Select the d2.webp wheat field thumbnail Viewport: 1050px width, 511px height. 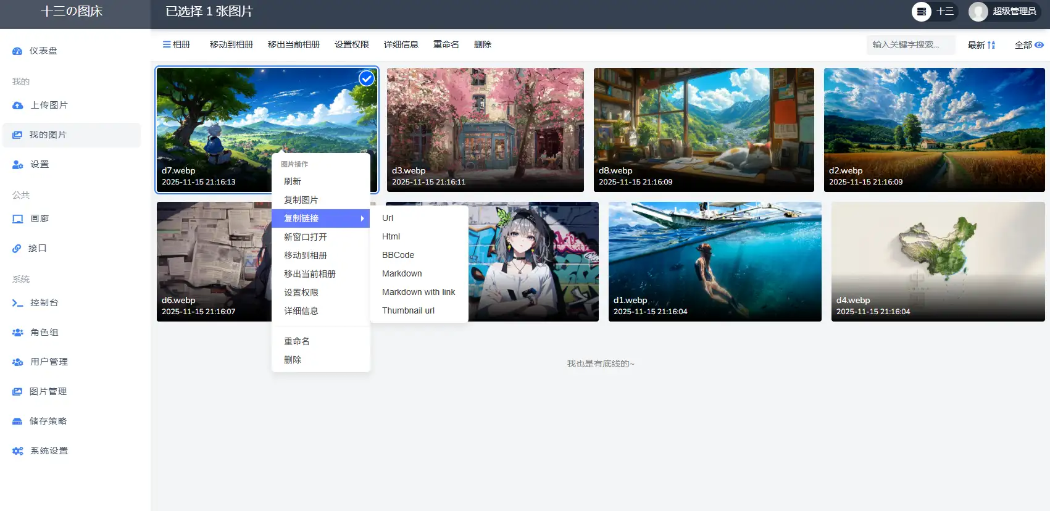(935, 130)
